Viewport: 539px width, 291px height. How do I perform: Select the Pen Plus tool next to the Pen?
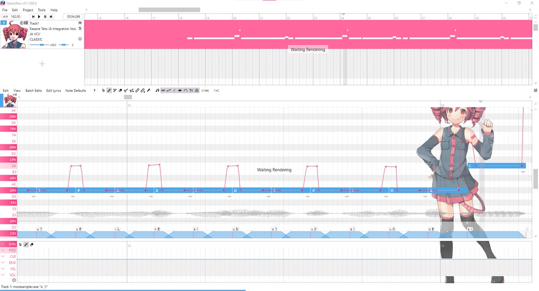pyautogui.click(x=115, y=90)
